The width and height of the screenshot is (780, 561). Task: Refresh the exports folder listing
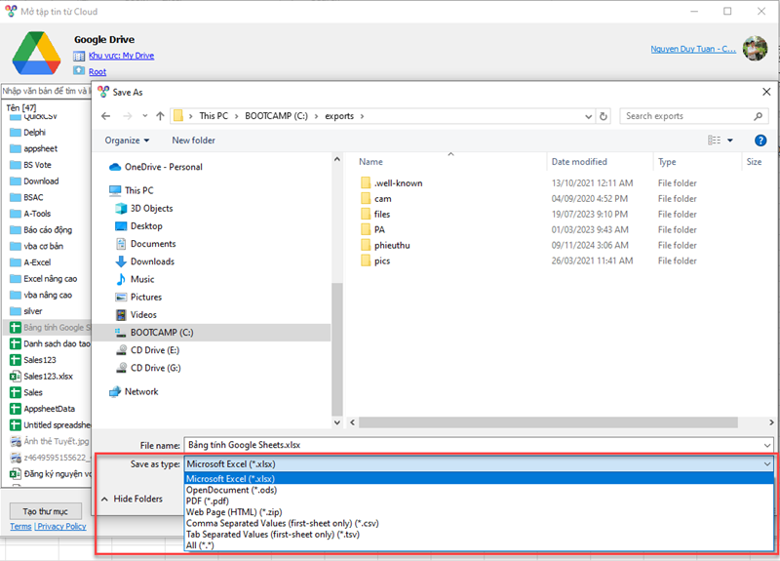[604, 116]
